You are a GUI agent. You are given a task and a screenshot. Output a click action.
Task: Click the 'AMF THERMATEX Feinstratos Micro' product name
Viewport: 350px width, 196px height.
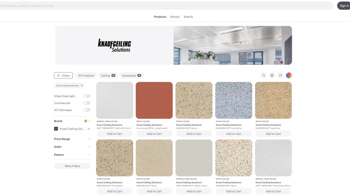(273, 186)
